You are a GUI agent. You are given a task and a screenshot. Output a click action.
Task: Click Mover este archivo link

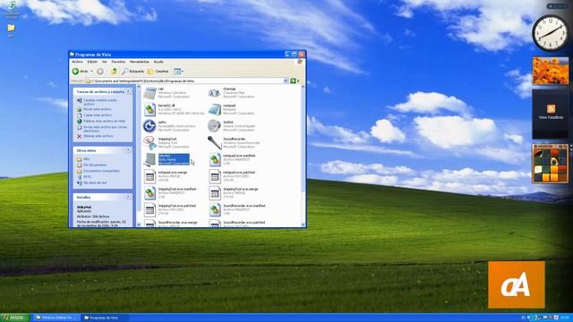tap(98, 109)
